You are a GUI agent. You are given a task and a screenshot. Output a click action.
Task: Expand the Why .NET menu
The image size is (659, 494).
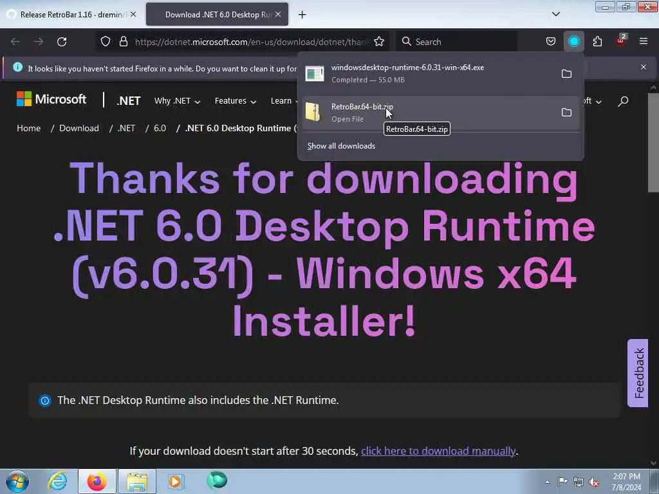178,101
